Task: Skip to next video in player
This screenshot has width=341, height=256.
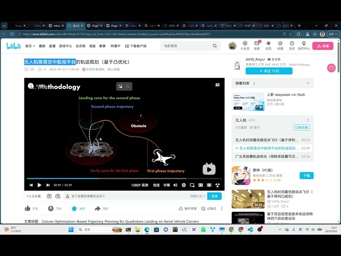Action: (x=48, y=185)
